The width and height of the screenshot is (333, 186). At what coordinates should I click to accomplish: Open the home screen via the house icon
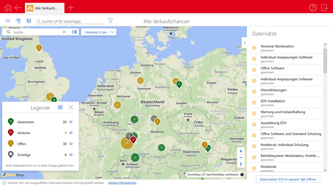[8, 8]
